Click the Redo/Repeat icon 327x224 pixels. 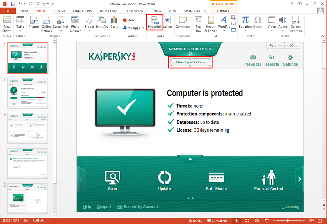31,4
